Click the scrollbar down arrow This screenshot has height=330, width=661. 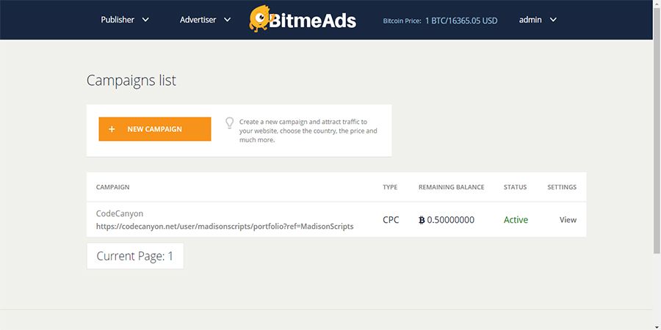(656, 325)
